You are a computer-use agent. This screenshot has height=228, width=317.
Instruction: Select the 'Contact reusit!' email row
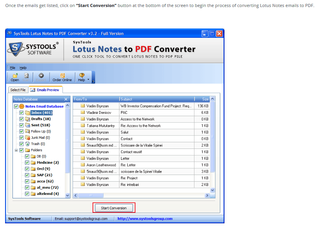pos(141,152)
